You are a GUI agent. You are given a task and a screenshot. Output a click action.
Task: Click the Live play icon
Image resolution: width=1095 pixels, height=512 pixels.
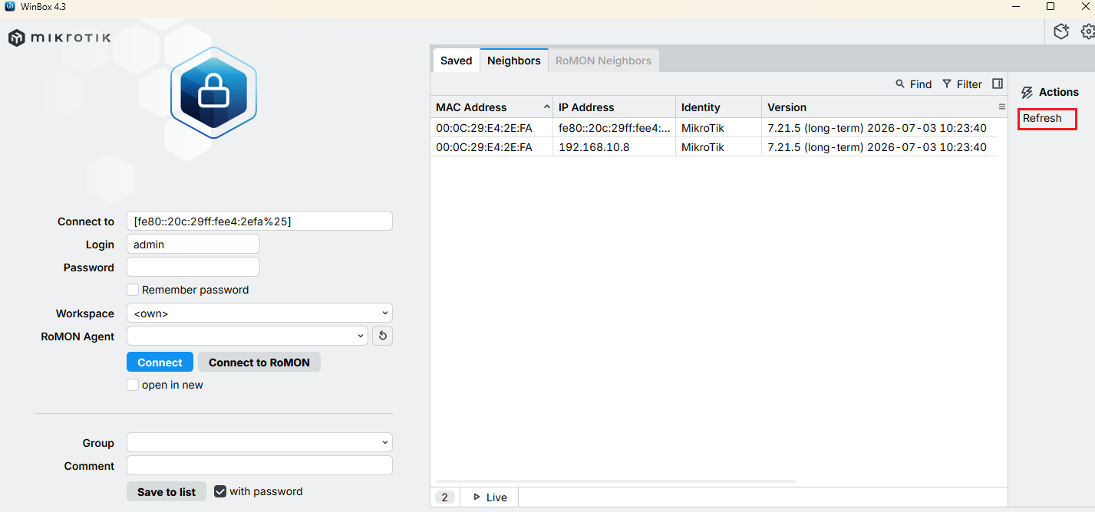click(477, 497)
